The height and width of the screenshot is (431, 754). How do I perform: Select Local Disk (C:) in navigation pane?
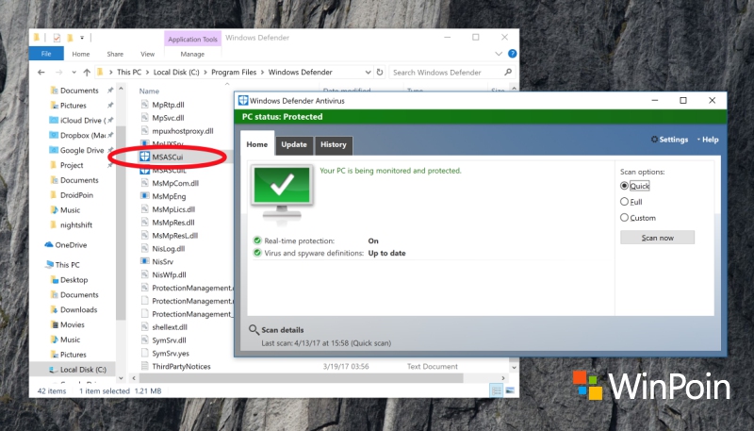pos(78,370)
